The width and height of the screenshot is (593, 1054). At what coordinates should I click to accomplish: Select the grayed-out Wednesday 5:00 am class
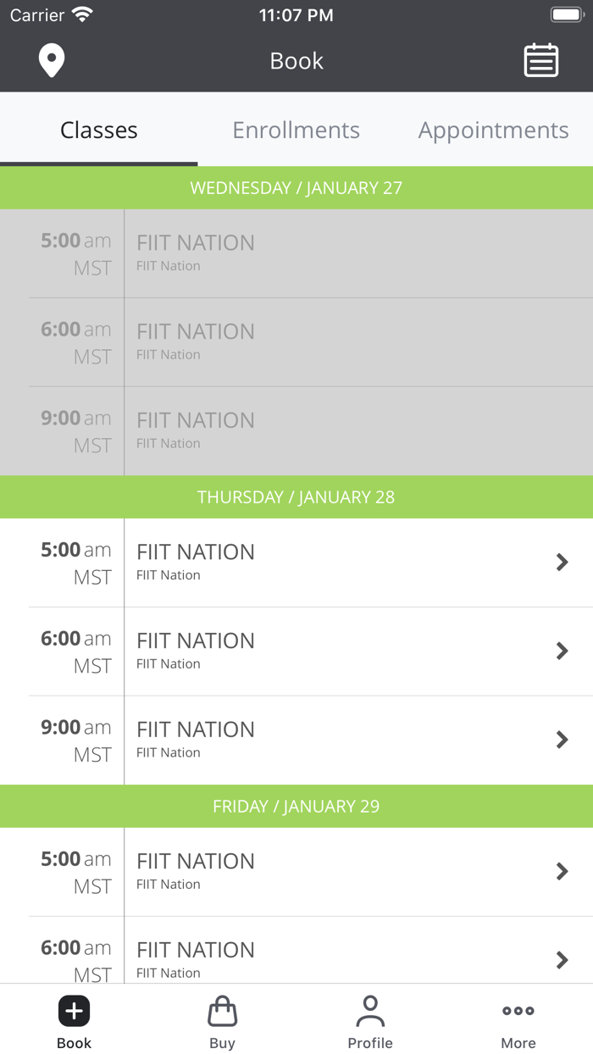296,254
